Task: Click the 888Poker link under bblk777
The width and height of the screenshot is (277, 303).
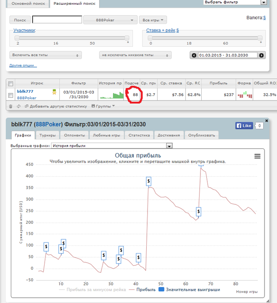Action: click(x=27, y=98)
